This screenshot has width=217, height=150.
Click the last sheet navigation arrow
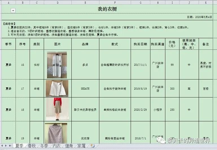[x=10, y=146]
